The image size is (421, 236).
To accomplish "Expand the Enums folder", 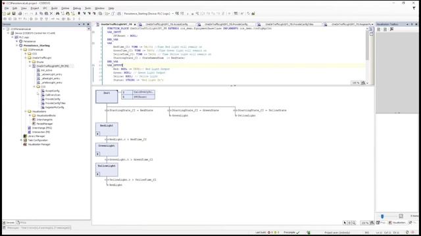I will (x=30, y=62).
